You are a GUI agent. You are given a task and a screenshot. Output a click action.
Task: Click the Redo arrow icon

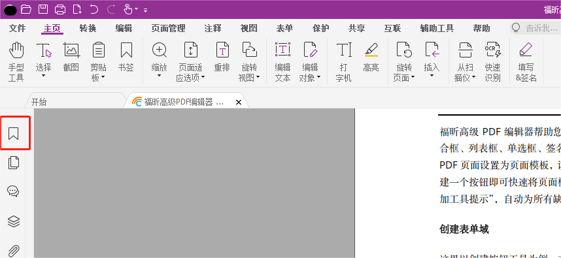pos(111,9)
